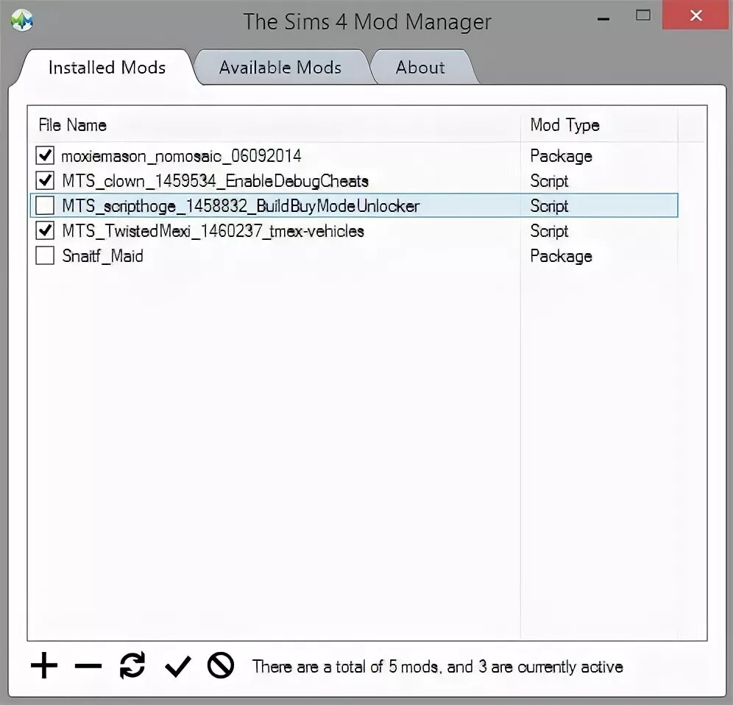
Task: Enable the Snaitf_Maid mod checkbox
Action: 45,255
